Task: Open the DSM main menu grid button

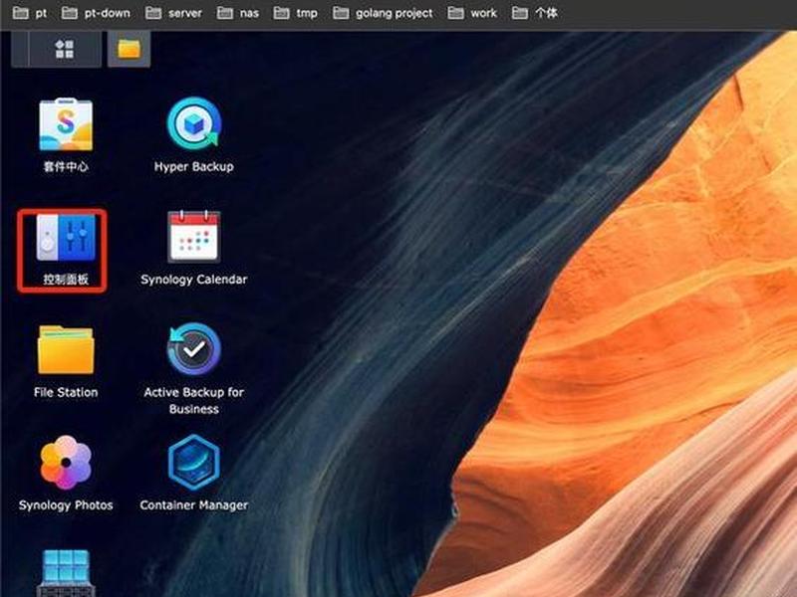Action: pos(65,49)
